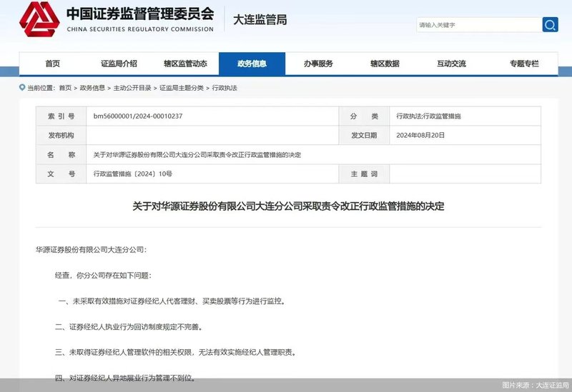This screenshot has width=572, height=392.
Task: Focus the keyword search input field
Action: (x=479, y=25)
